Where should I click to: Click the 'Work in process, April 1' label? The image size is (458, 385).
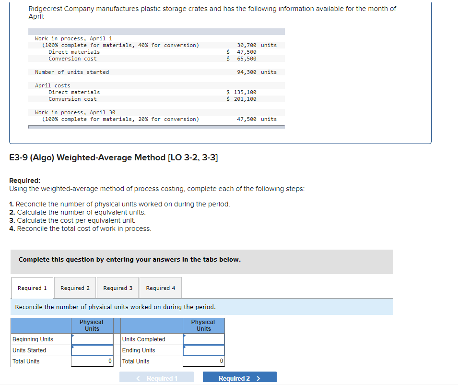pos(73,38)
